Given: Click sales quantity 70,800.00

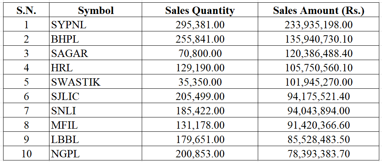Looking at the screenshot, I should 200,53.
